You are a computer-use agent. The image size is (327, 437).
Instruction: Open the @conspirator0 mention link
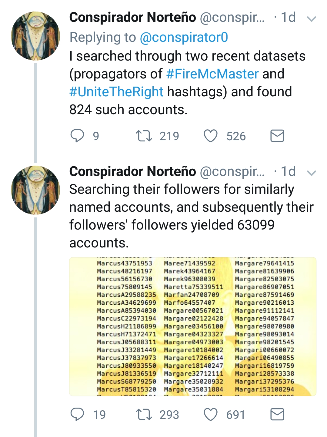[184, 38]
